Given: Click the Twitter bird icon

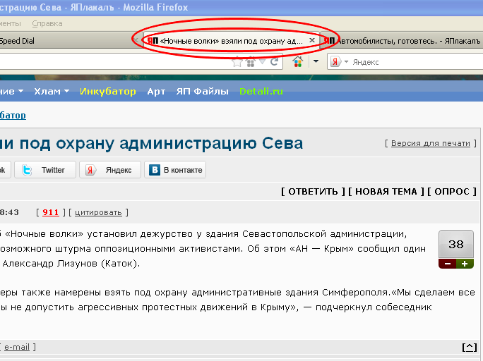Looking at the screenshot, I should [x=27, y=170].
